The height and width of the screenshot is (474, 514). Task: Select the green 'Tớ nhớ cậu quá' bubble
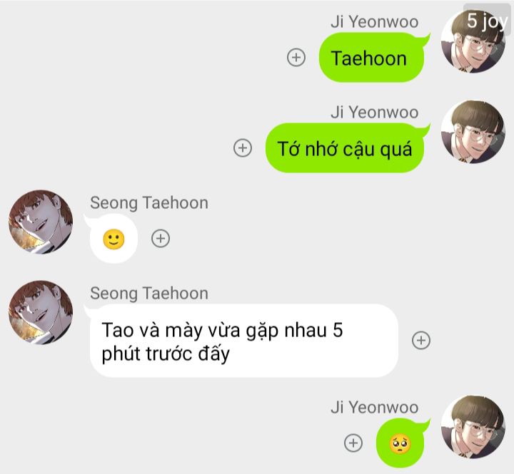345,148
